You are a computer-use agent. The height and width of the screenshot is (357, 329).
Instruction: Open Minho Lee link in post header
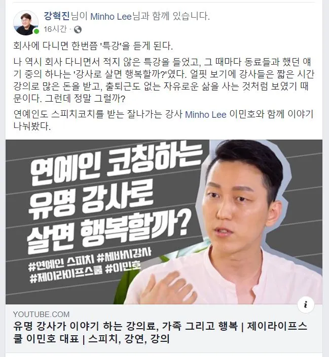111,16
